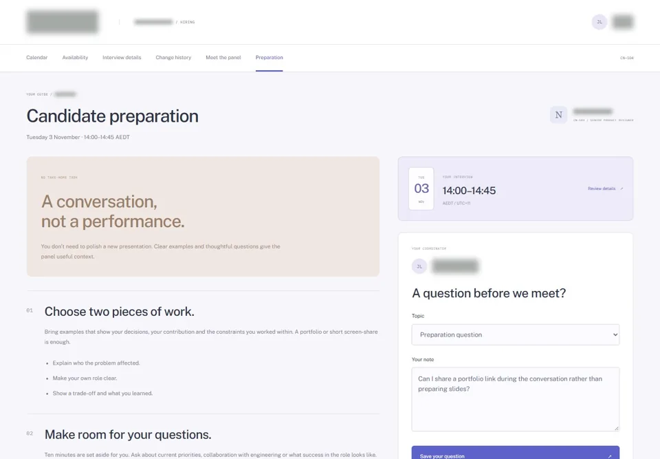Click the Save your question button

(515, 453)
